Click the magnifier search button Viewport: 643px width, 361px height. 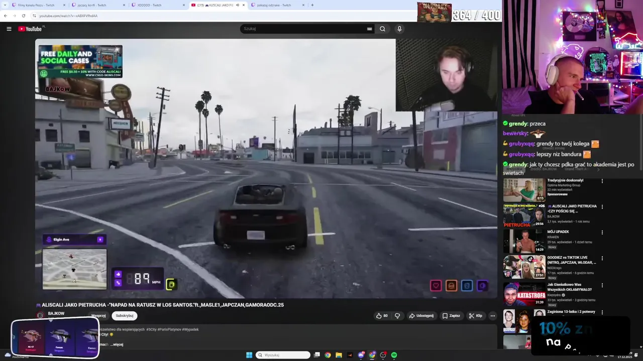coord(382,29)
